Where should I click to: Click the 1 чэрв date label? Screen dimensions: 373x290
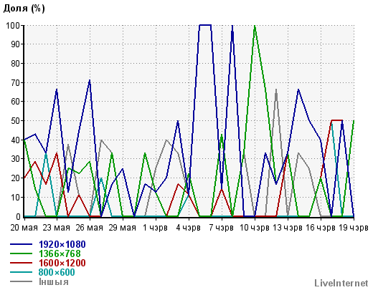tap(155, 228)
